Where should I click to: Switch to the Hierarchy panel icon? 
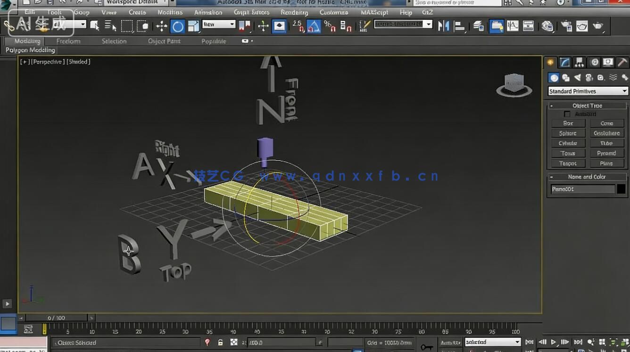coord(579,62)
